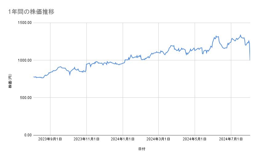Click the final data point after the sharp drop

point(250,60)
